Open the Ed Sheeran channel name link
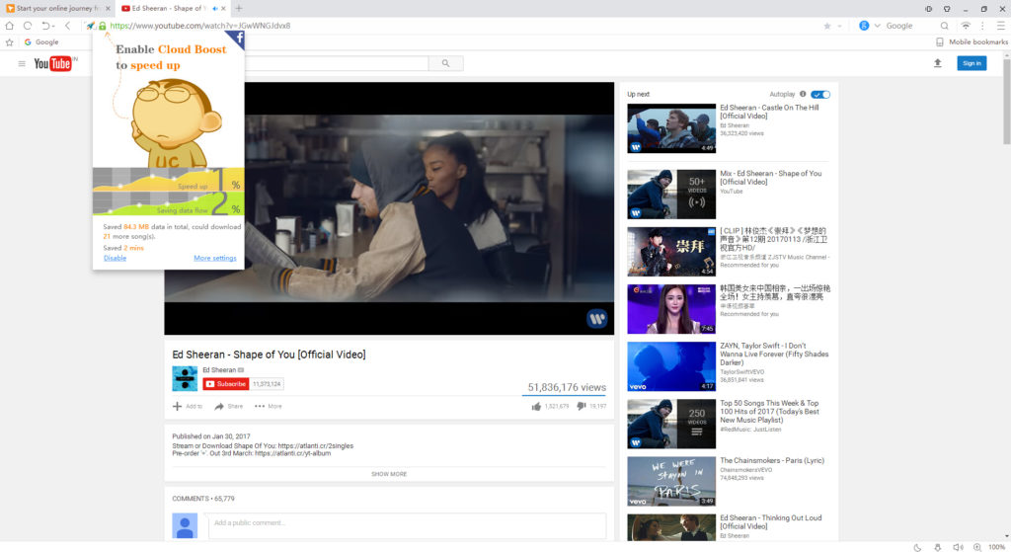 click(x=219, y=370)
